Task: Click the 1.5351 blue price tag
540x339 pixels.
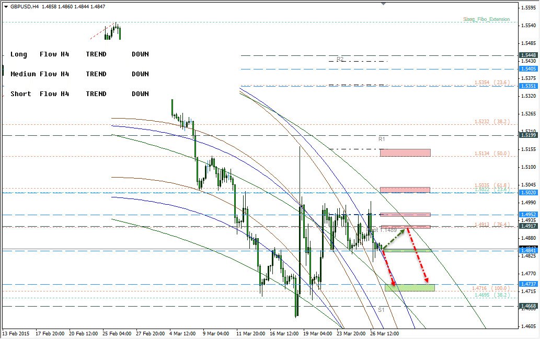Action: coord(528,86)
